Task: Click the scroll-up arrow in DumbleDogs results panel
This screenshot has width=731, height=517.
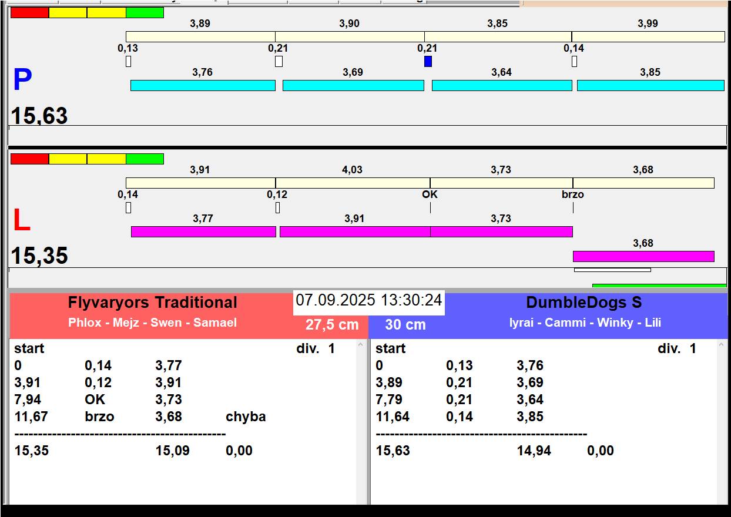Action: tap(722, 346)
